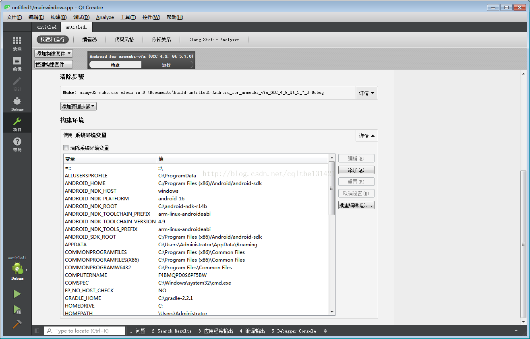This screenshot has height=339, width=530.
Task: Click the locator magnifier icon
Action: point(50,331)
